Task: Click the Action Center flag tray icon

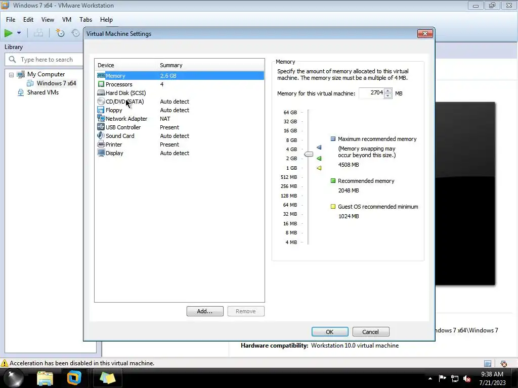Action: pyautogui.click(x=442, y=378)
